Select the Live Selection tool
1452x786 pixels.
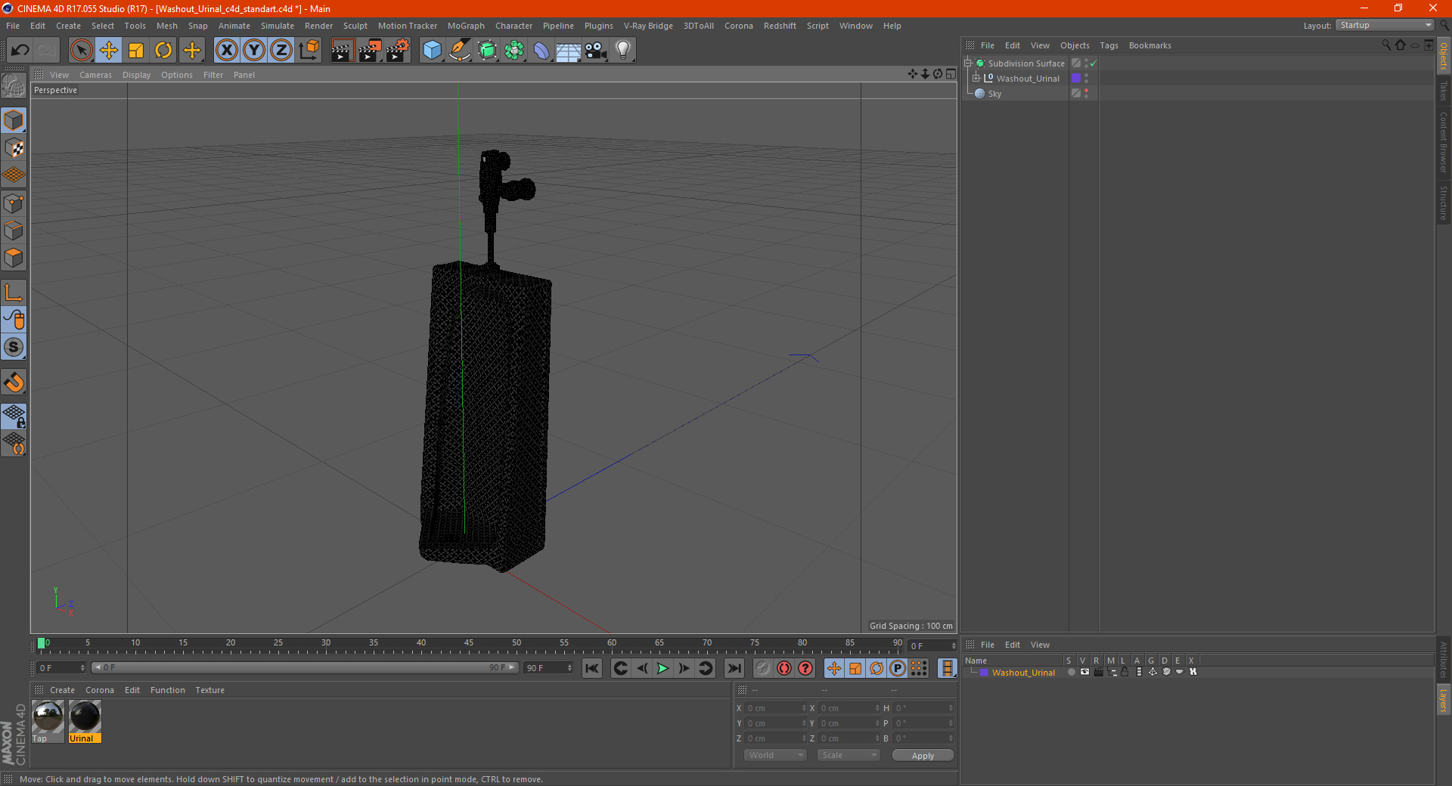pyautogui.click(x=81, y=51)
